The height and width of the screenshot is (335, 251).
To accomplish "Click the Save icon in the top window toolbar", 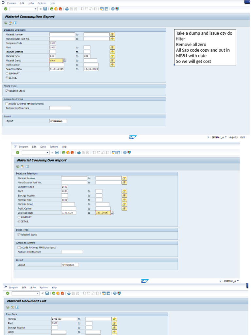I will click(x=45, y=9).
